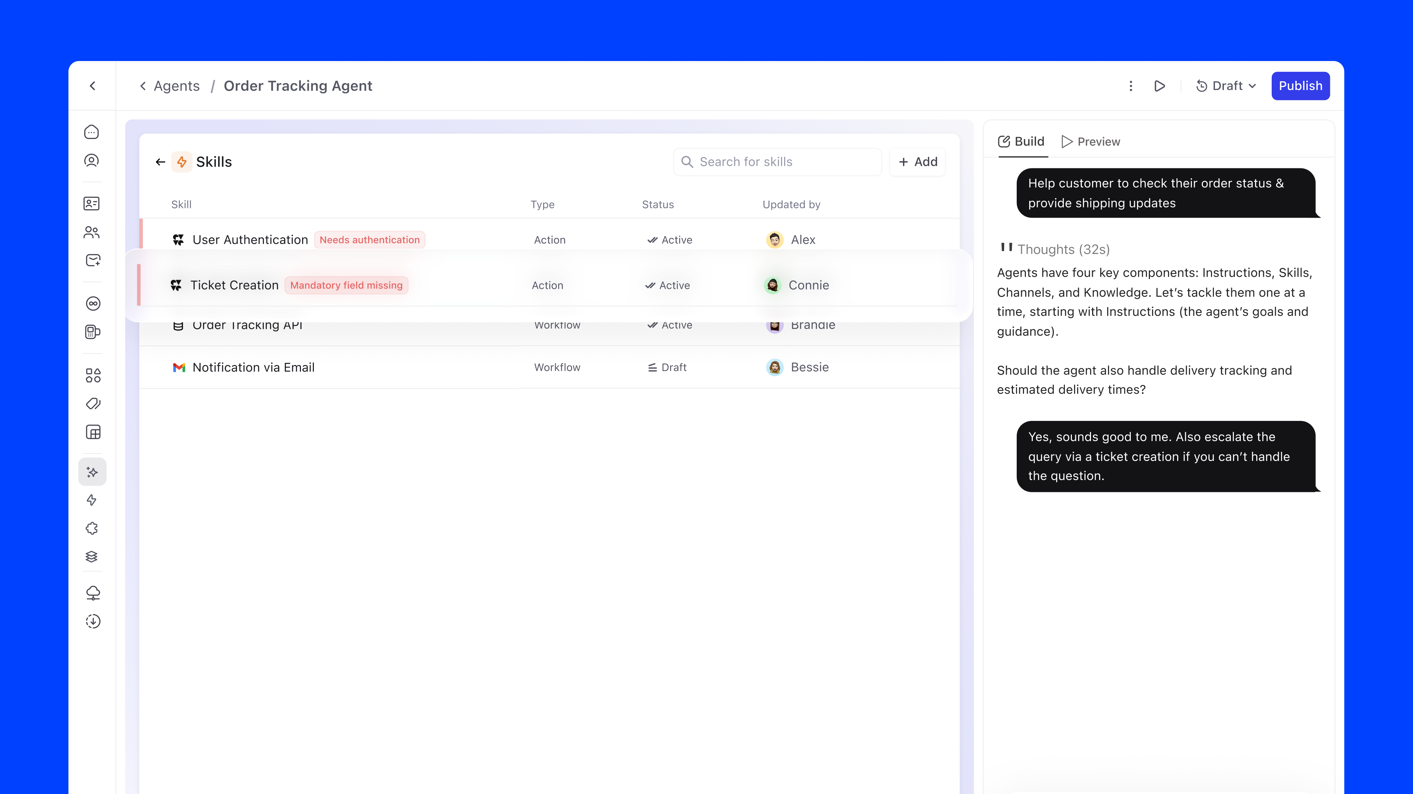Click the 'Yes, sounds good to me' message
This screenshot has width=1413, height=794.
[1168, 457]
